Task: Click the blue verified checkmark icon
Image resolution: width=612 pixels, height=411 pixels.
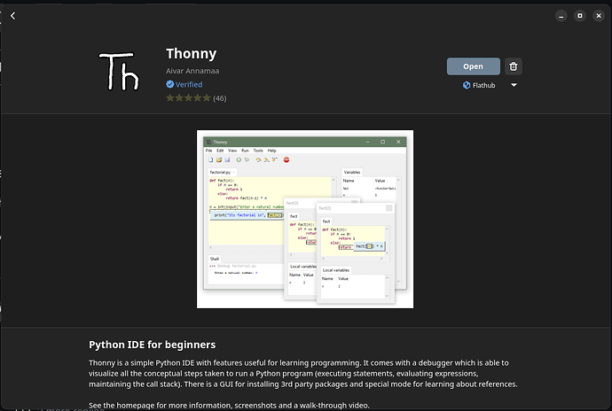Action: 169,84
